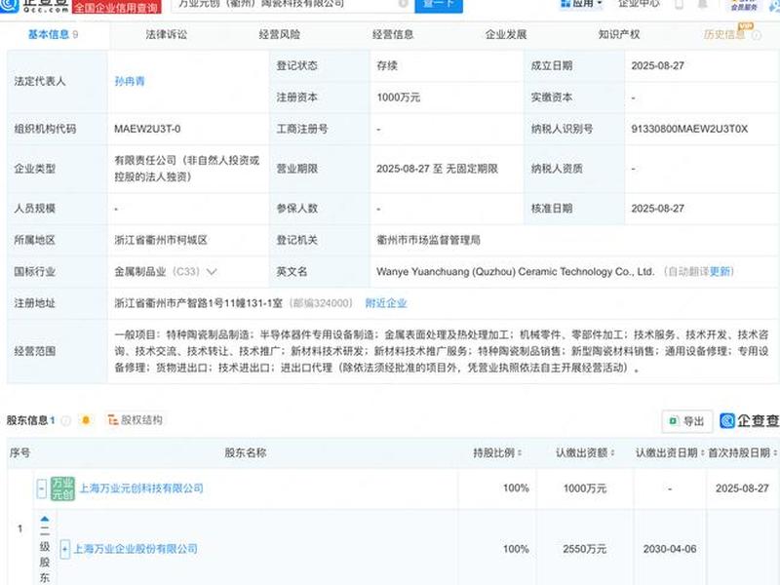Image resolution: width=780 pixels, height=585 pixels.
Task: Click the info icon beside 历史信息
Action: point(757,35)
